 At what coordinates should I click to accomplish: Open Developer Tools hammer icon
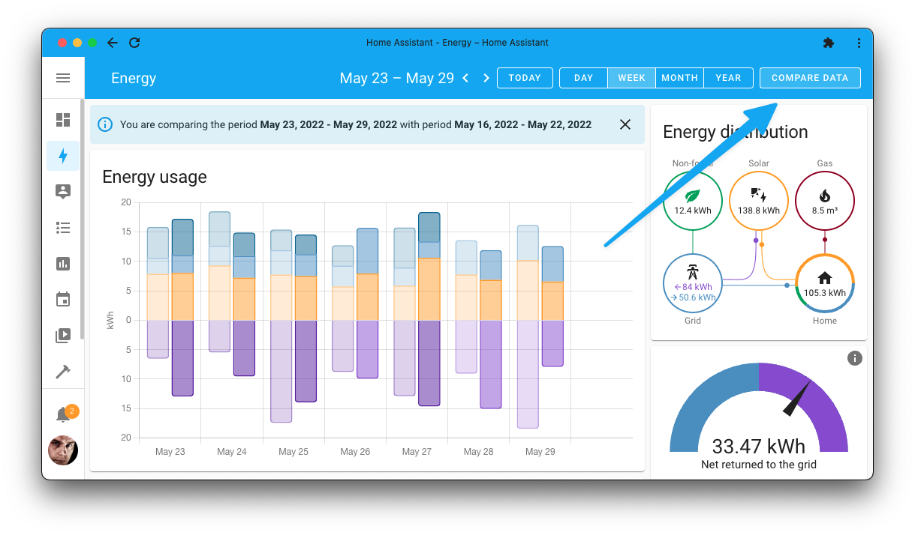(63, 371)
